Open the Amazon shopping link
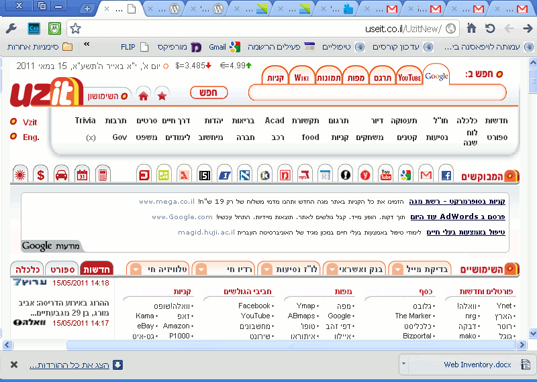The image size is (537, 382). pos(176,326)
